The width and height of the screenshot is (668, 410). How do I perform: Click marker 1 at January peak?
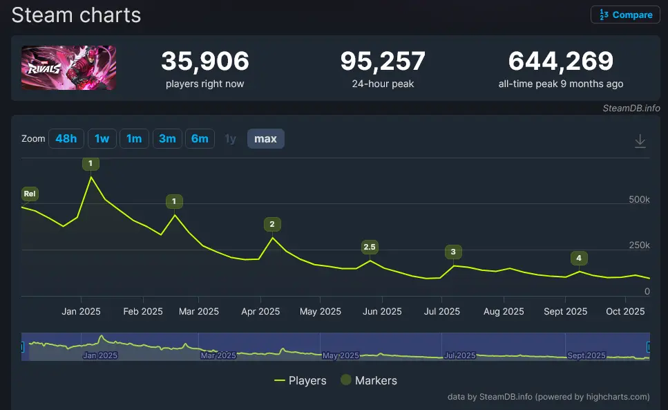click(x=90, y=164)
